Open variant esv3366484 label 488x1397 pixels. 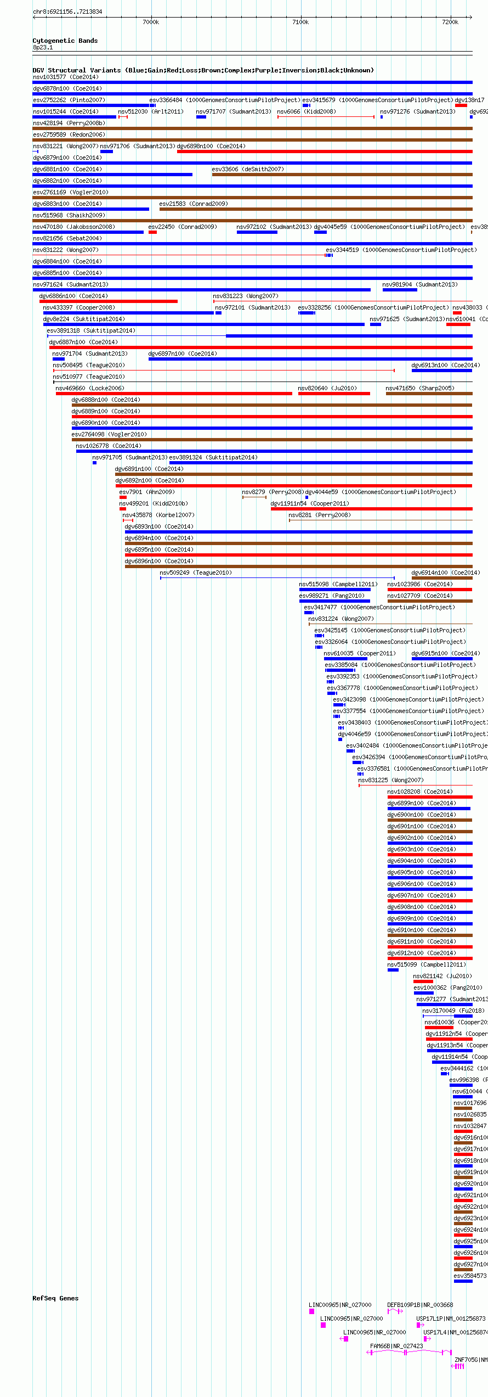click(225, 100)
